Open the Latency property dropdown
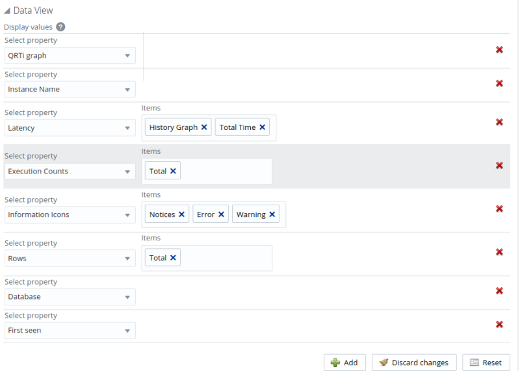The width and height of the screenshot is (520, 371). point(70,128)
